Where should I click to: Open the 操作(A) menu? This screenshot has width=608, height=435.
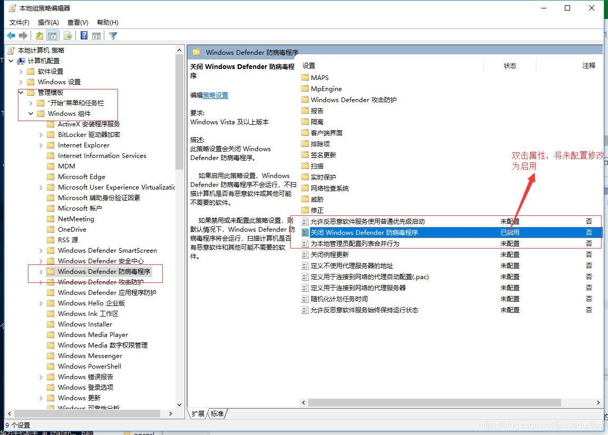click(48, 23)
